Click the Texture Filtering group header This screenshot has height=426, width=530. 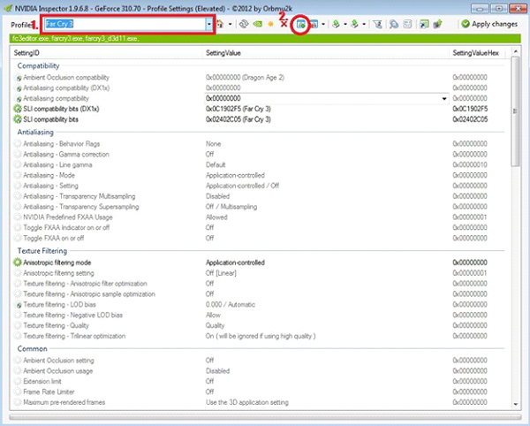42,251
